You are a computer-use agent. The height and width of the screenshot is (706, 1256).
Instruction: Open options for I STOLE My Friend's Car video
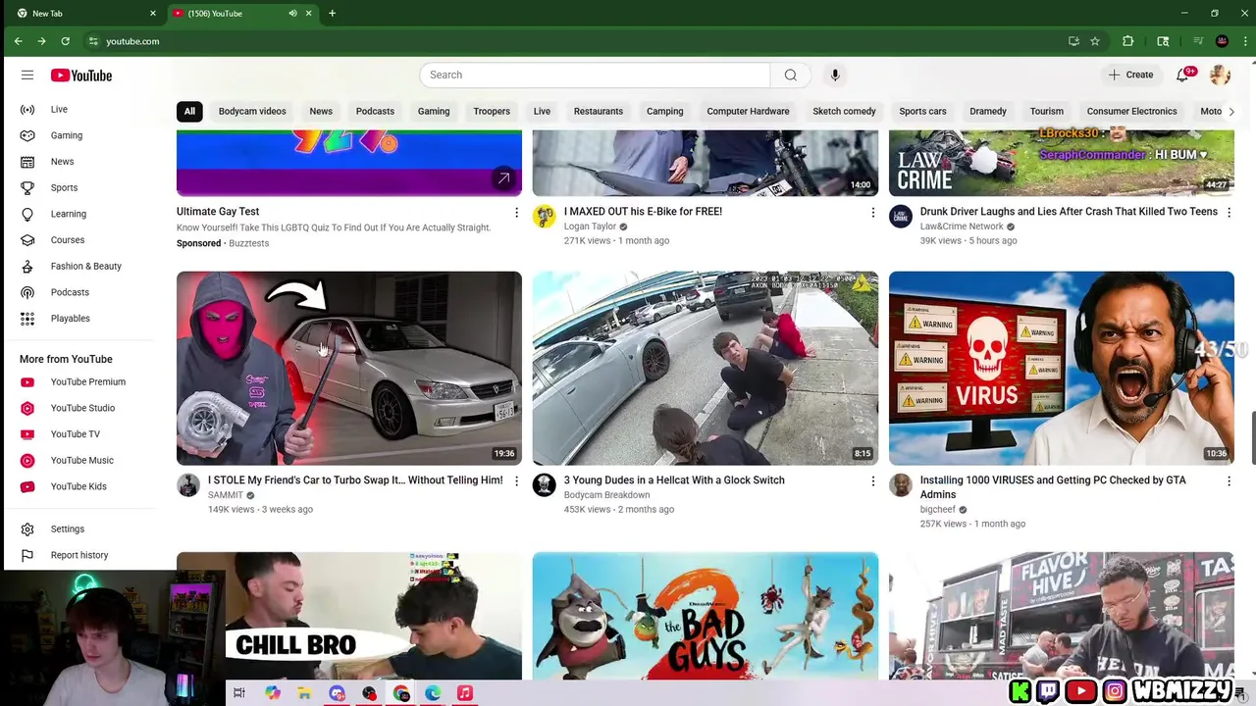pos(516,480)
